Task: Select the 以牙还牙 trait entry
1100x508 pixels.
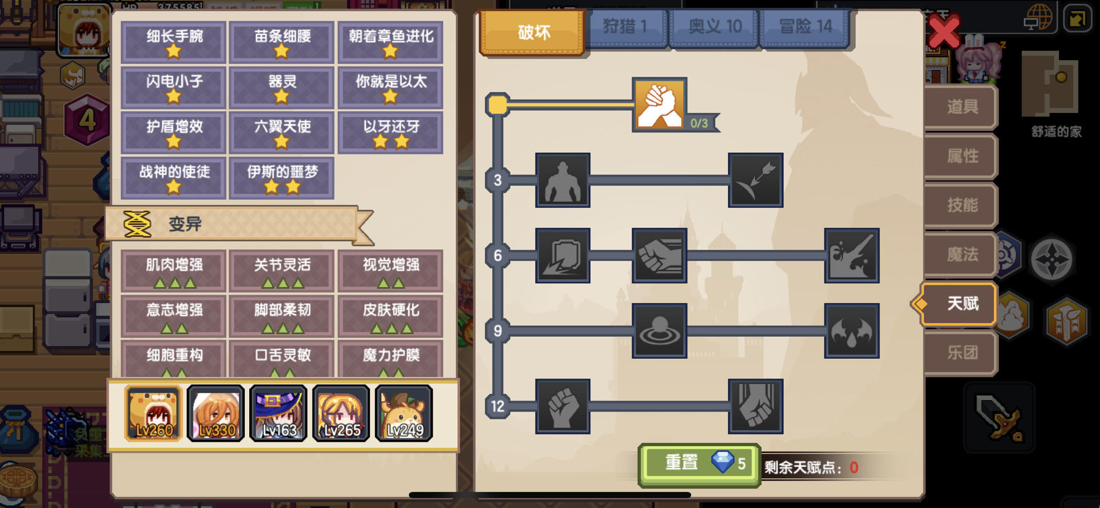Action: pyautogui.click(x=391, y=133)
